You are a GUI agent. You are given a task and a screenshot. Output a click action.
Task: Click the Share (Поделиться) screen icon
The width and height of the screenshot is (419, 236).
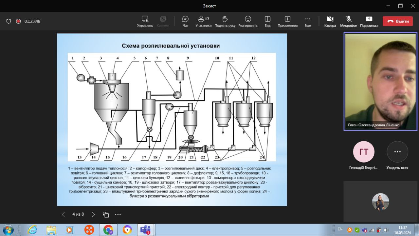[x=369, y=21]
